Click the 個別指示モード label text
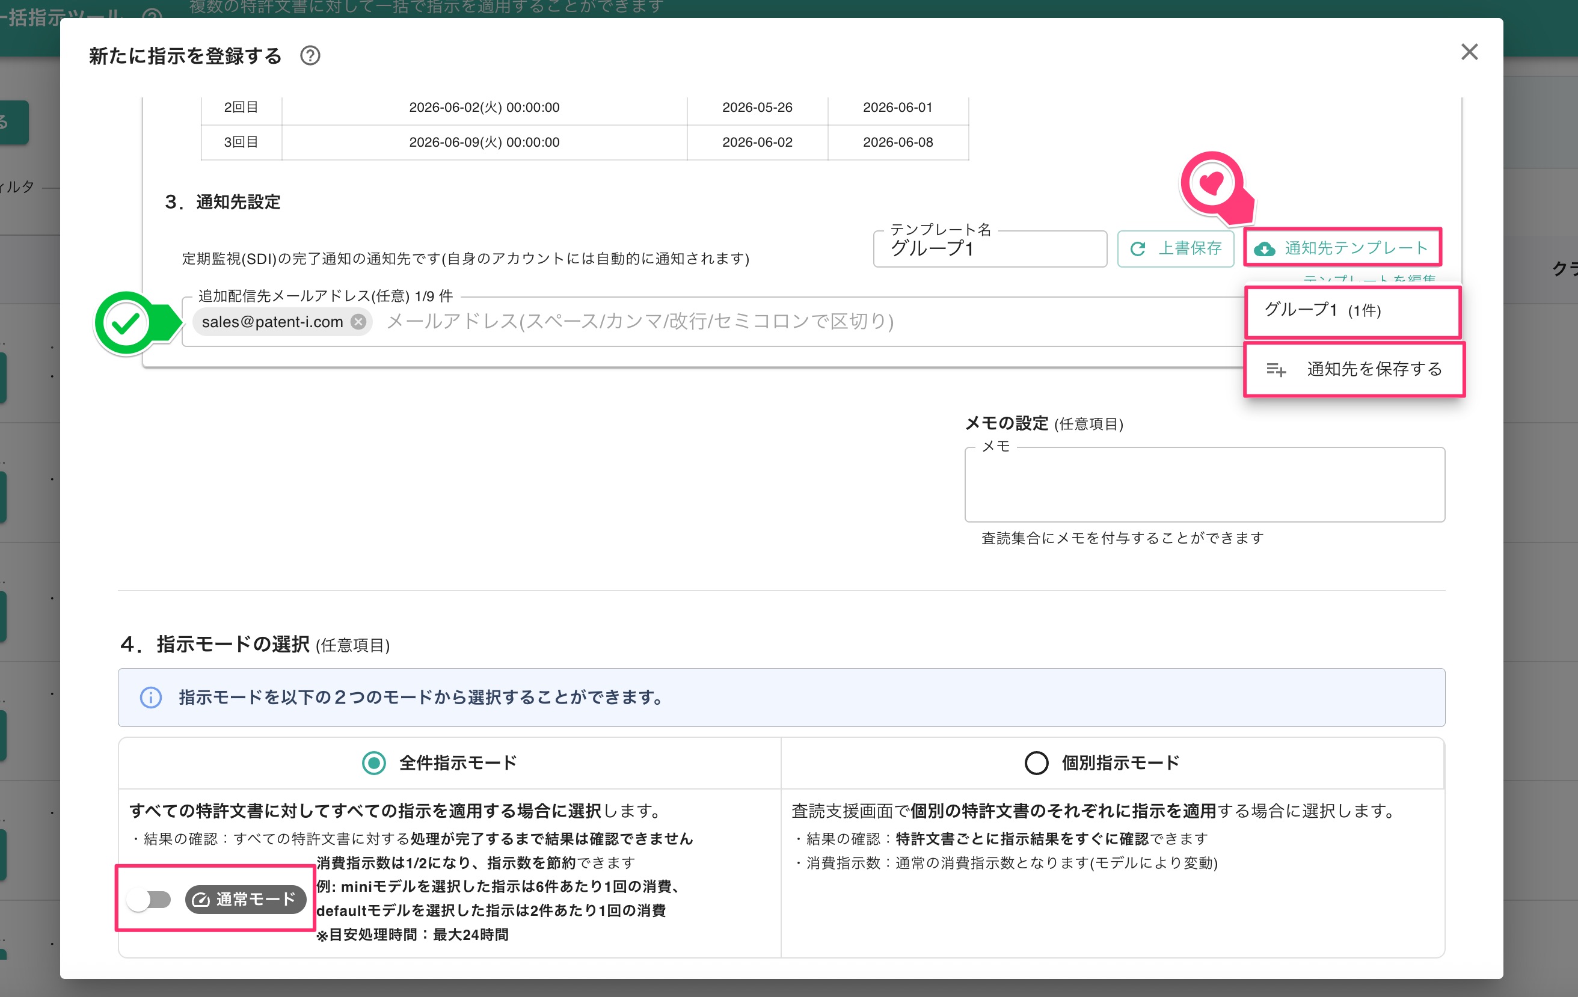The height and width of the screenshot is (997, 1578). point(1120,762)
